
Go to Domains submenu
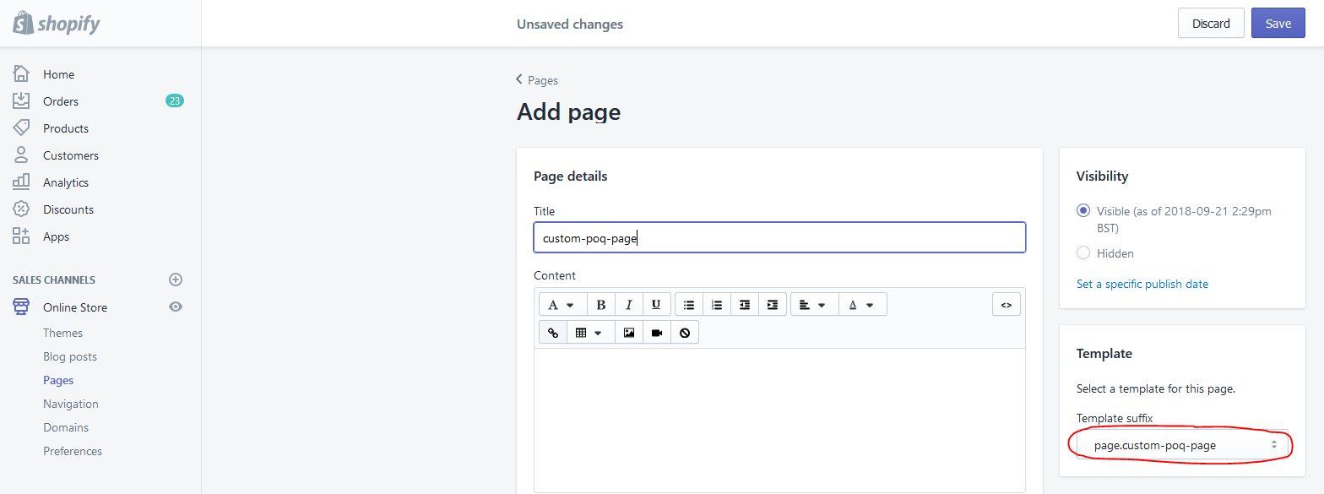tap(66, 427)
